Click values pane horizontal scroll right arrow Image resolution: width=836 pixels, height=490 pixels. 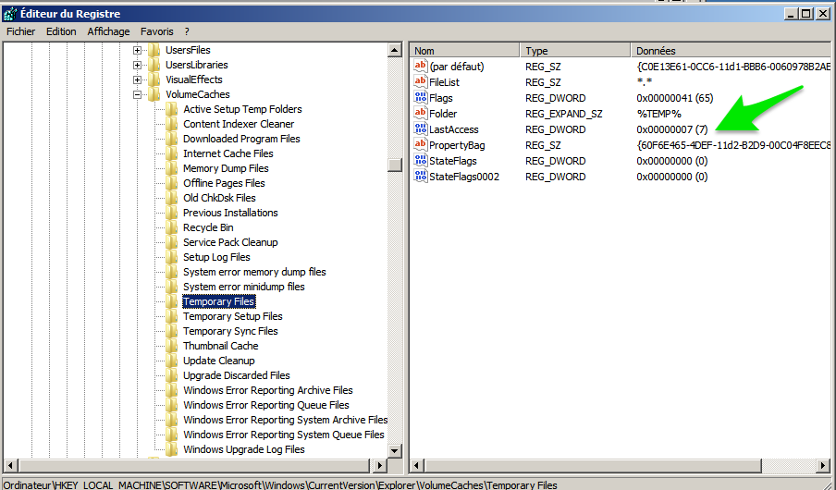point(823,465)
